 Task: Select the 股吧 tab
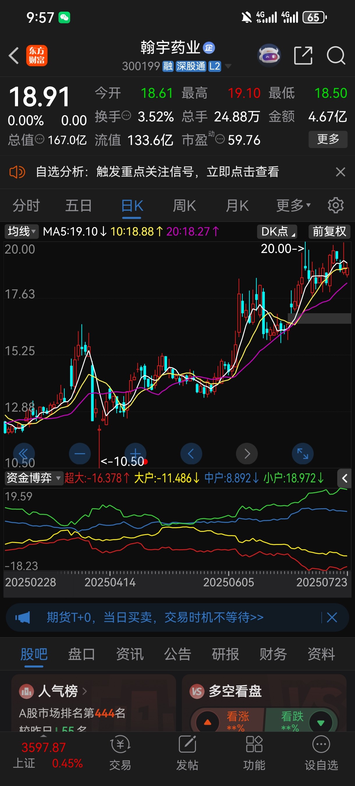[x=34, y=654]
